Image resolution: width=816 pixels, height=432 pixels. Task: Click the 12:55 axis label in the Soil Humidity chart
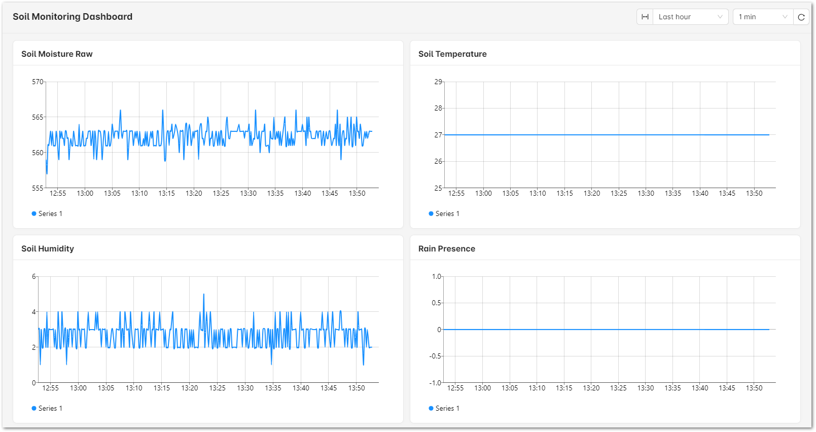click(50, 388)
